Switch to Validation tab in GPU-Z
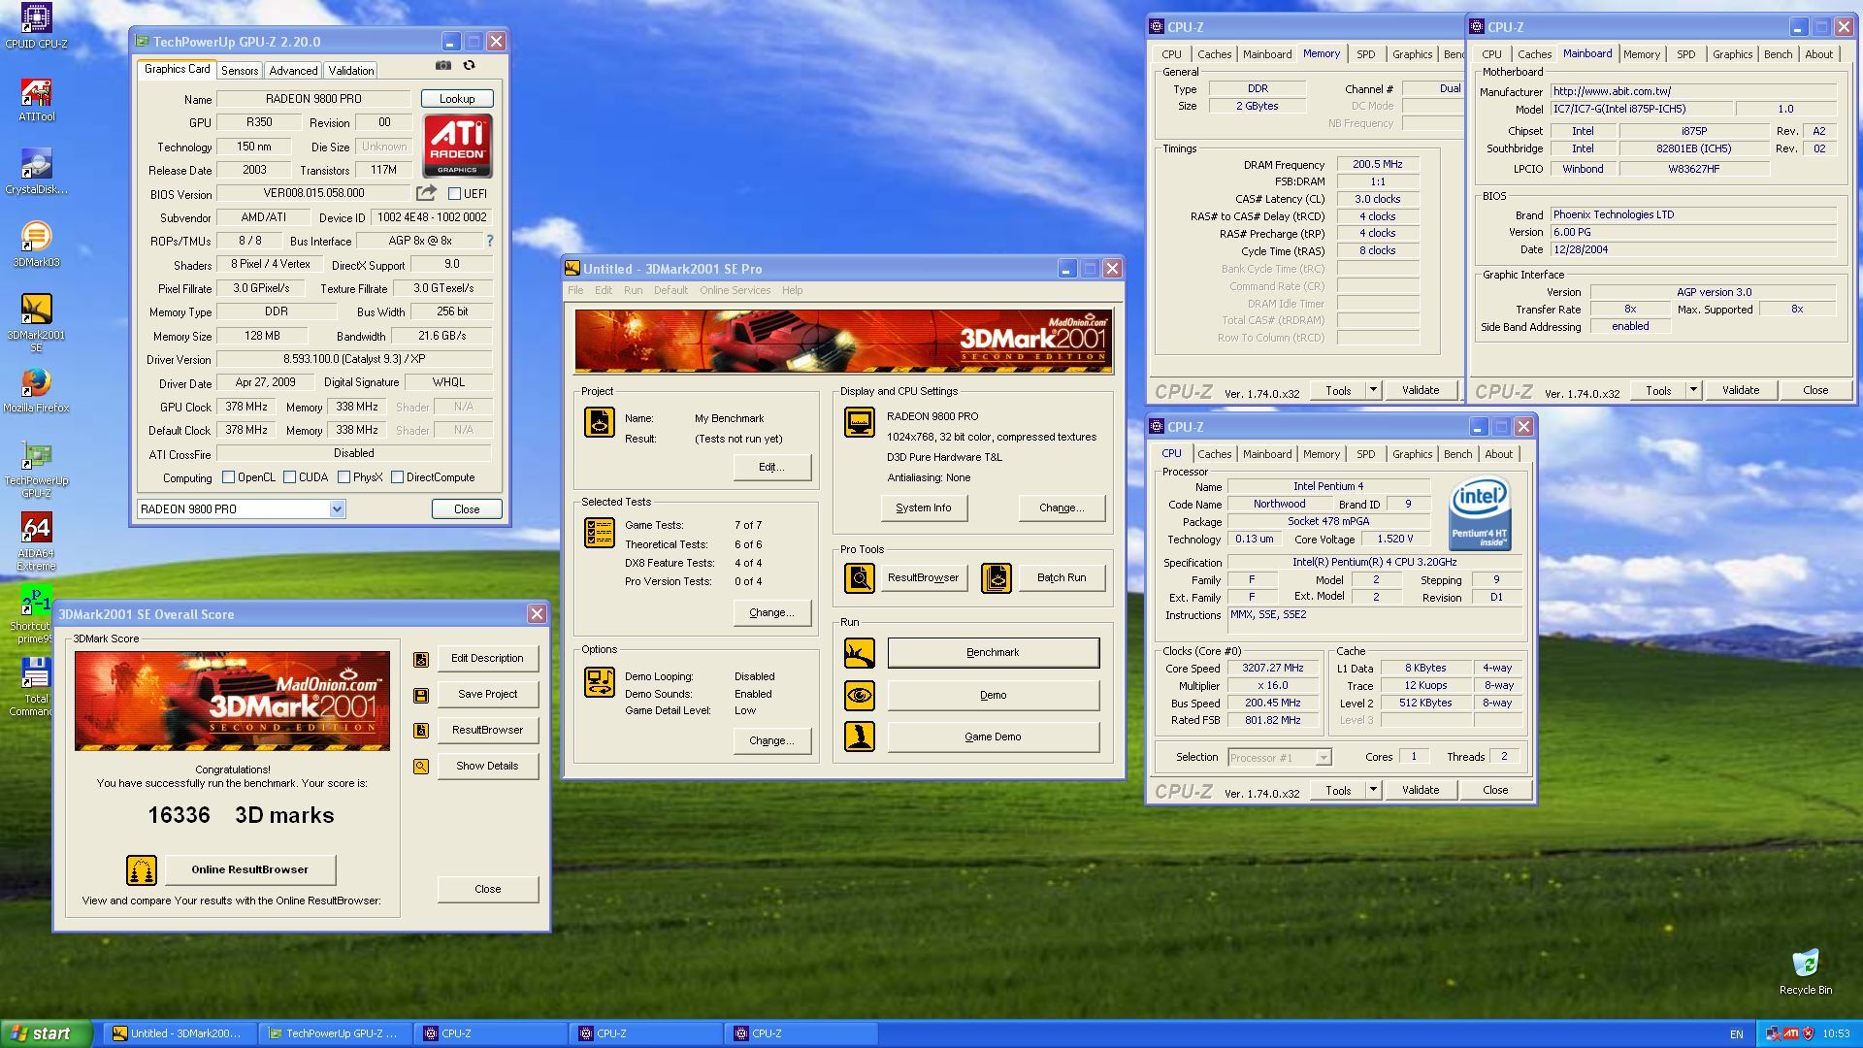1863x1048 pixels. (350, 71)
